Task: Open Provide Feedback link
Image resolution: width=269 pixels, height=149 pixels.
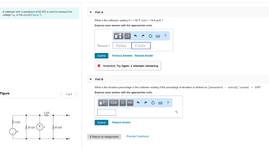Action: pyautogui.click(x=138, y=136)
